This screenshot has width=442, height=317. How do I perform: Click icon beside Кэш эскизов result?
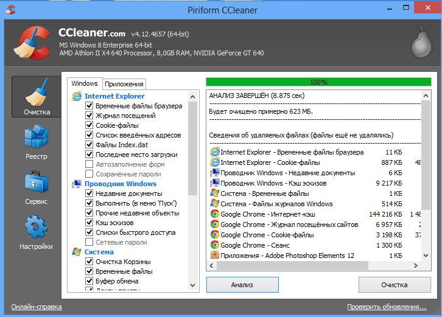coord(215,183)
